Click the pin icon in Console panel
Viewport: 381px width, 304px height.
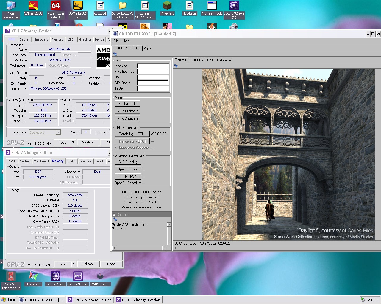tap(115, 219)
